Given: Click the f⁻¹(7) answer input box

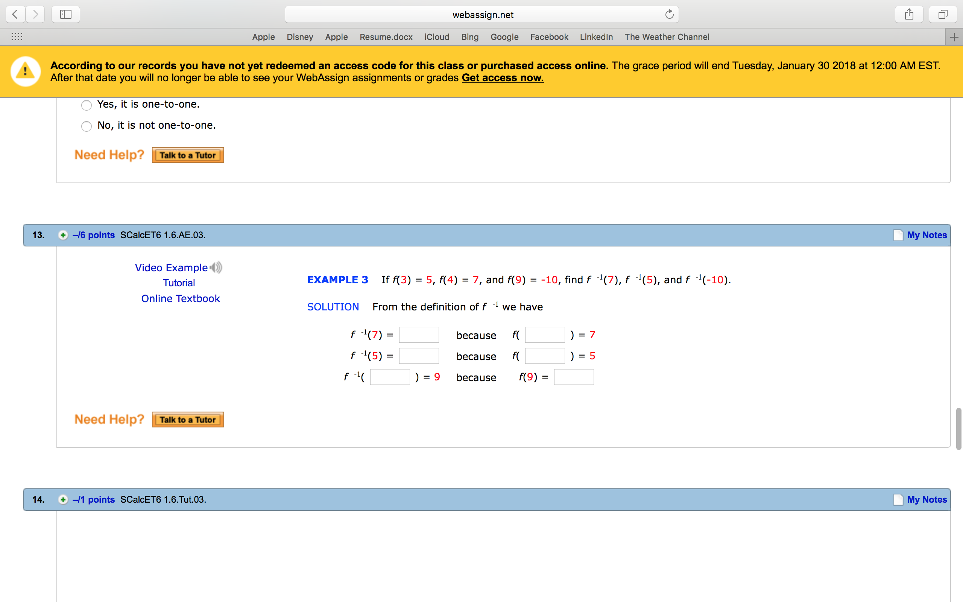Looking at the screenshot, I should (x=419, y=335).
